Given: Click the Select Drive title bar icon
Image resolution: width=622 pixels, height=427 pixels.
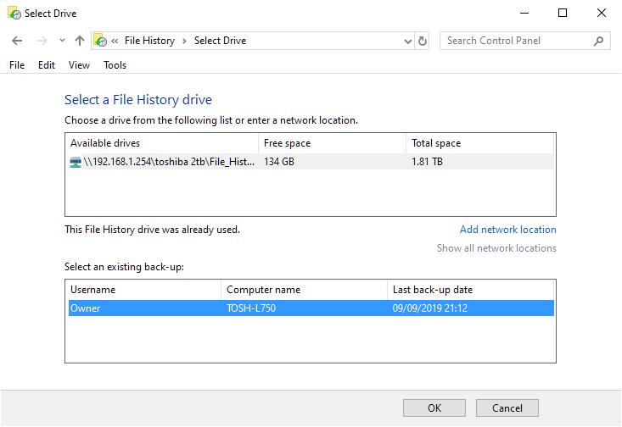Looking at the screenshot, I should click(x=14, y=13).
